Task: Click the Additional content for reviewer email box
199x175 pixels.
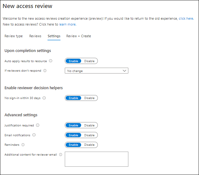Action: (x=96, y=159)
